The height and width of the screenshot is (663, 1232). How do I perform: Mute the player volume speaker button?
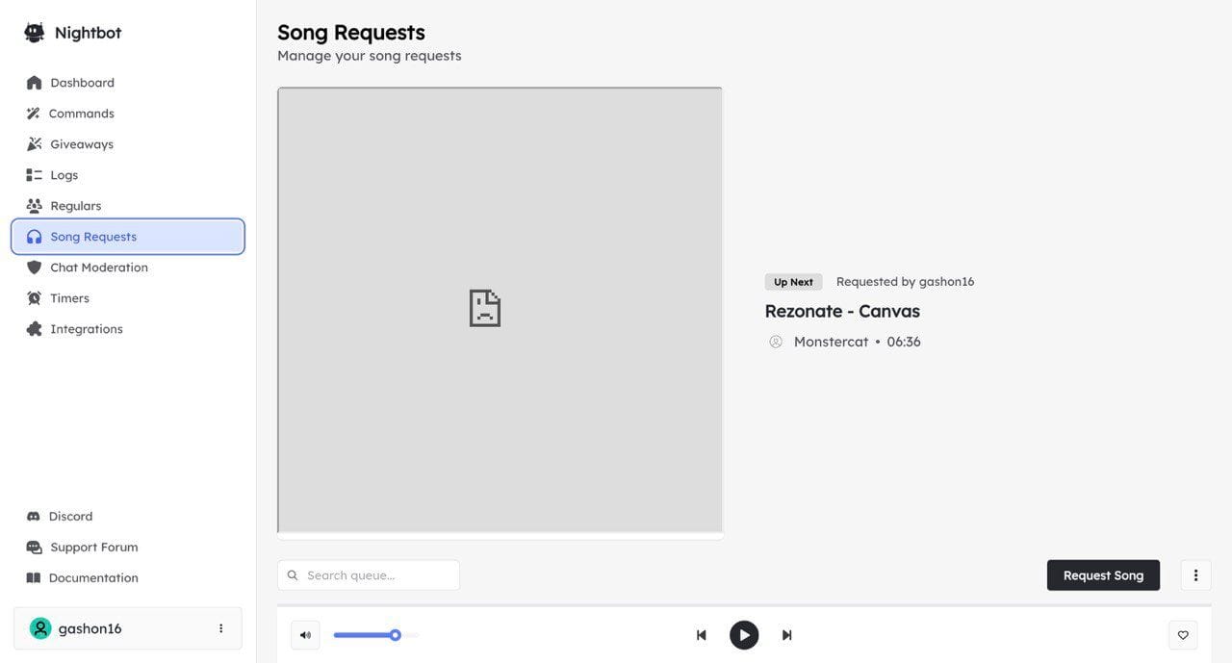pos(305,635)
